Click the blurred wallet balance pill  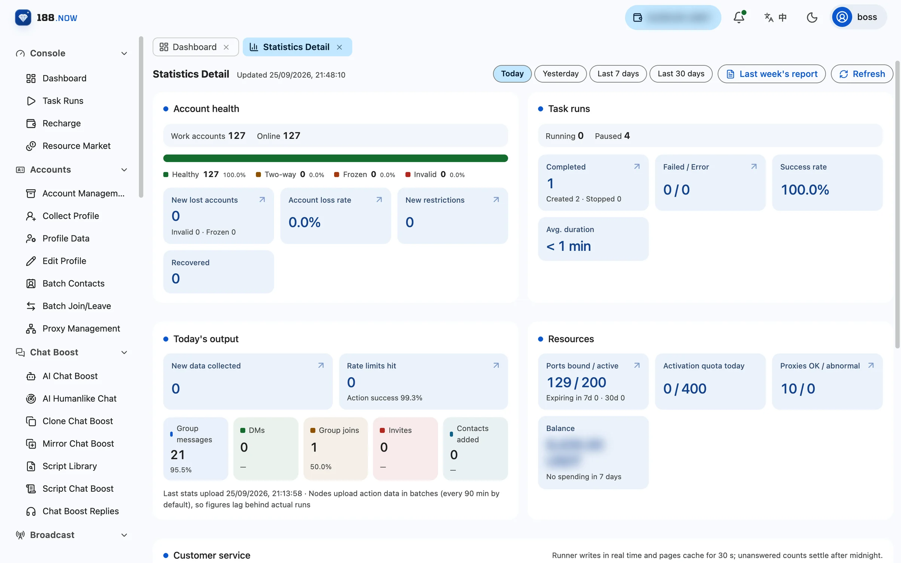673,17
